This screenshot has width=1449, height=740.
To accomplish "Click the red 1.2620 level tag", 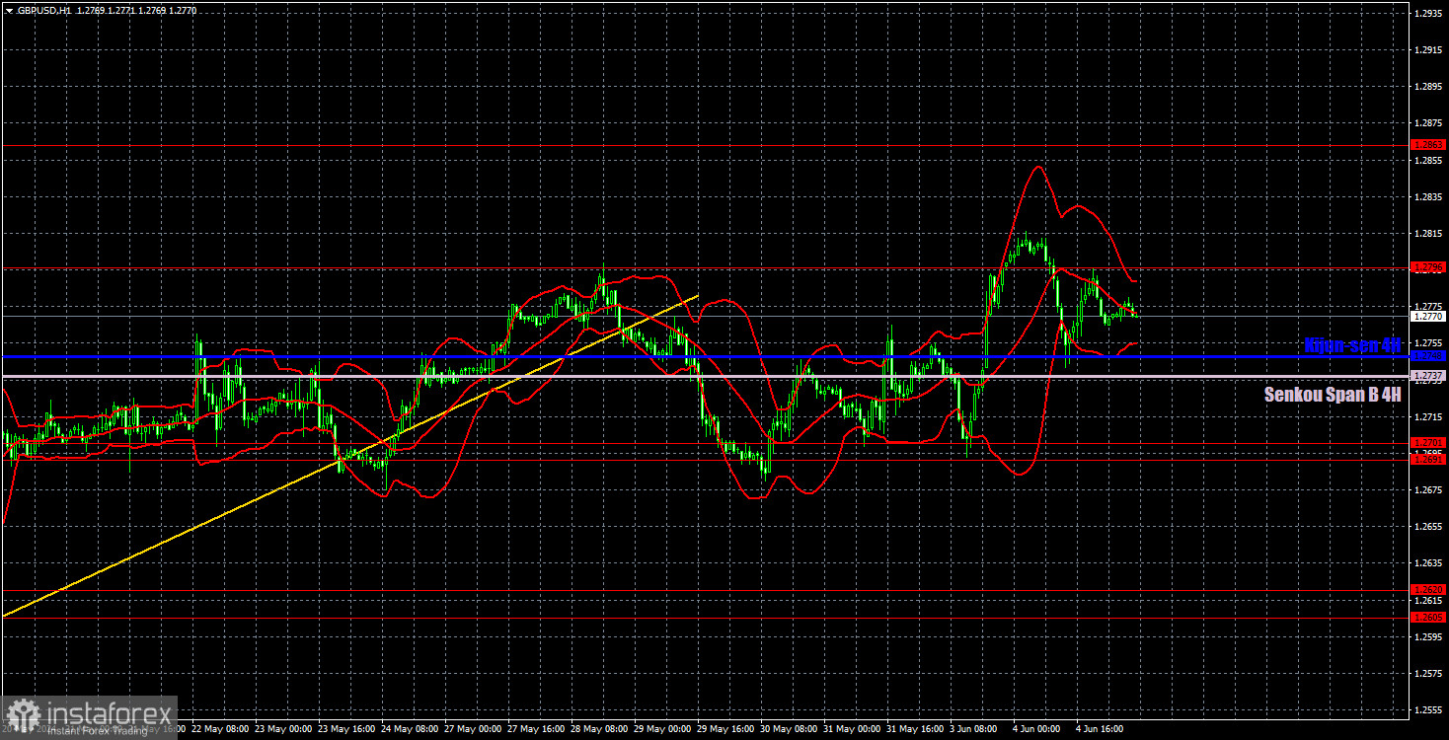I will click(x=1429, y=589).
